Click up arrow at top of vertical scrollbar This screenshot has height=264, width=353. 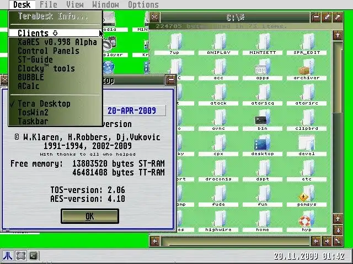pyautogui.click(x=338, y=35)
